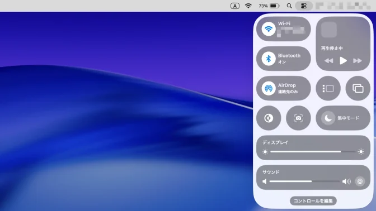Click low brightness sun icon
376x211 pixels.
pyautogui.click(x=265, y=152)
